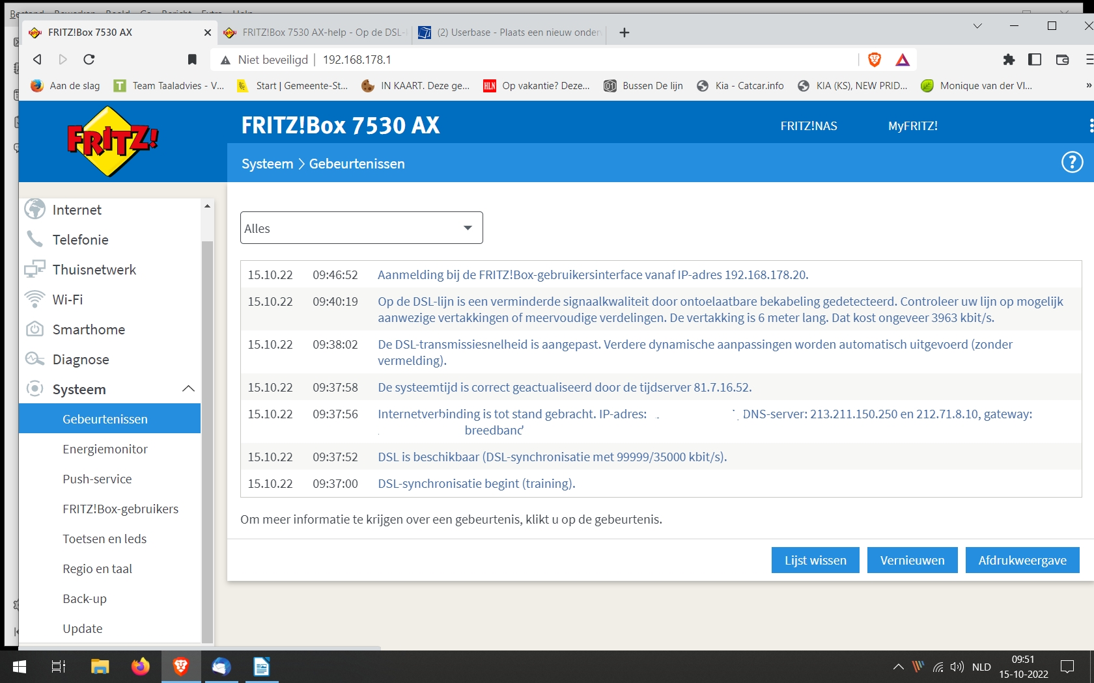The width and height of the screenshot is (1094, 683).
Task: Open the browser extensions puzzle icon
Action: (1009, 60)
